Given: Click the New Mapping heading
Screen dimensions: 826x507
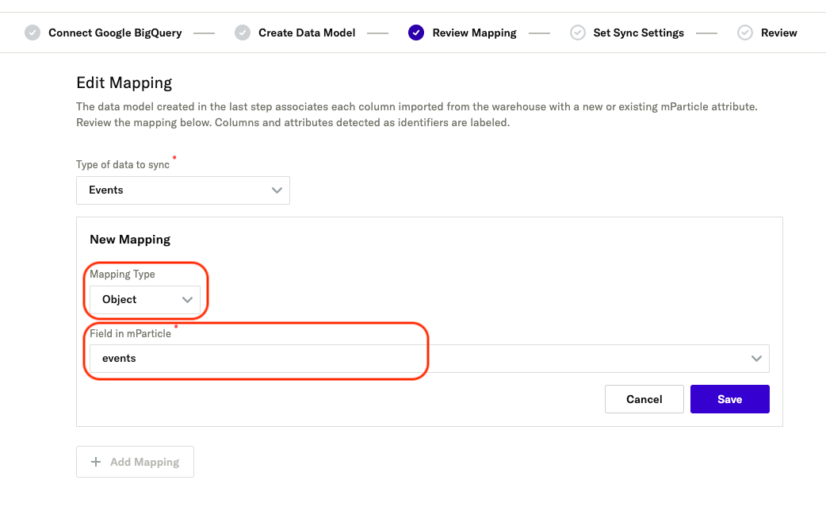Looking at the screenshot, I should pyautogui.click(x=130, y=240).
